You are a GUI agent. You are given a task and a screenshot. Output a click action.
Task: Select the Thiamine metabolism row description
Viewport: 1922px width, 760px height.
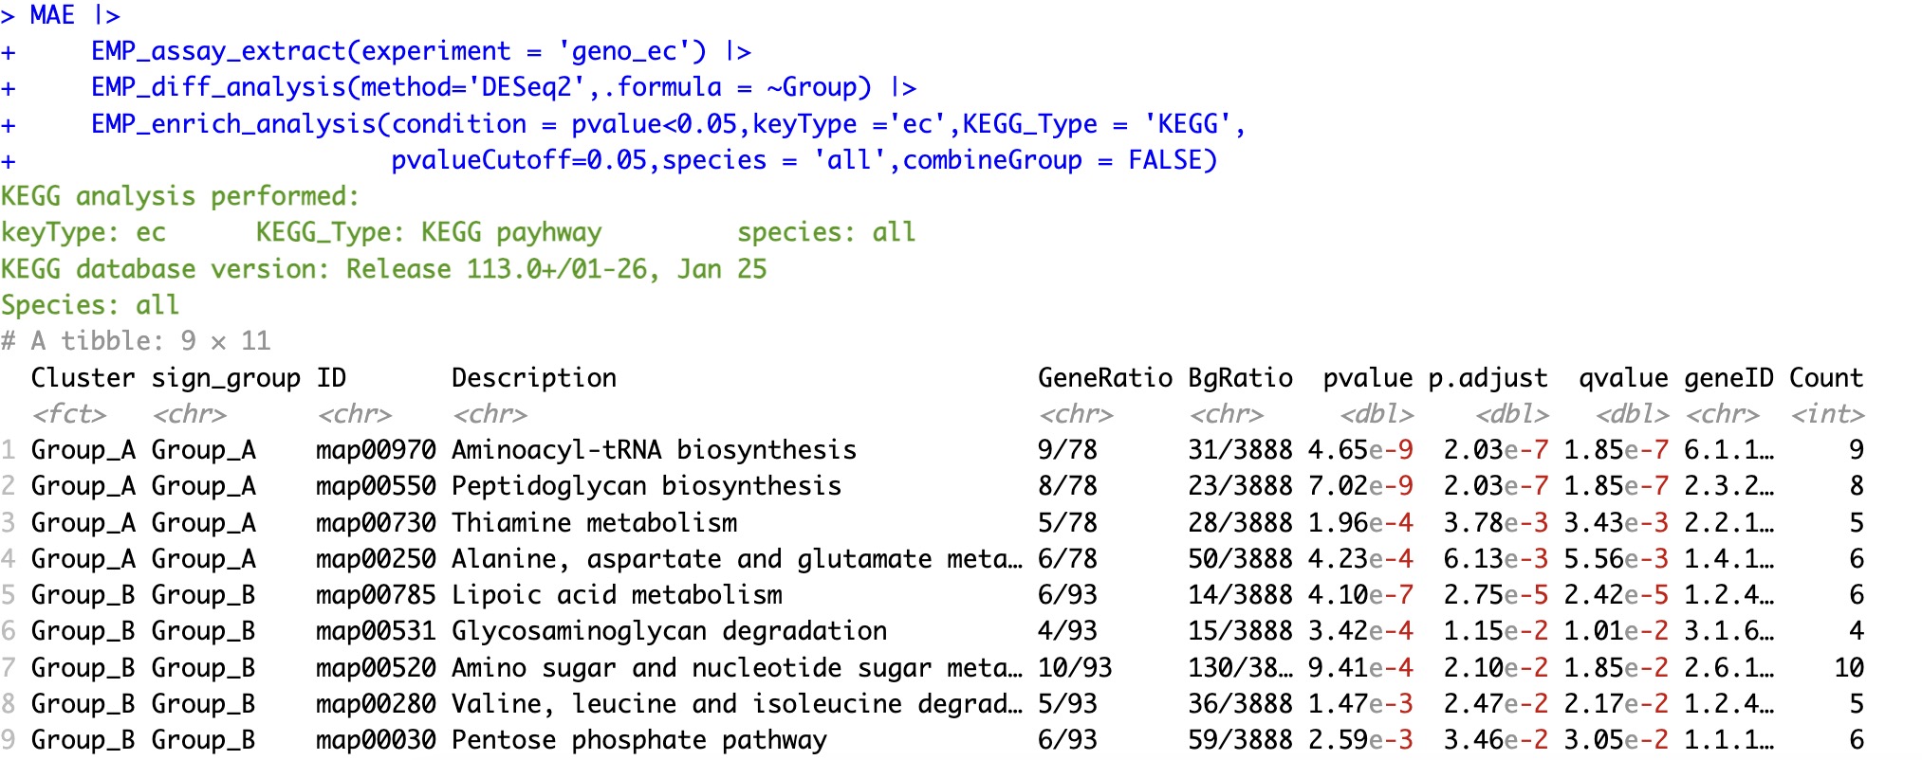click(x=594, y=523)
